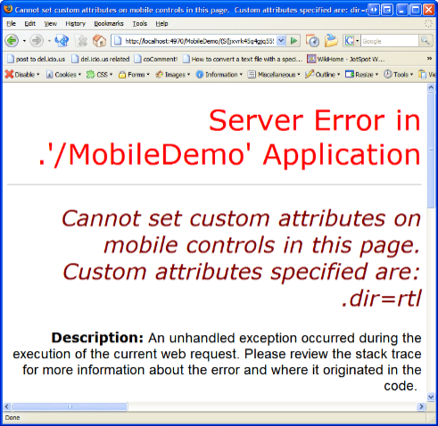This screenshot has height=426, width=438.
Task: Expand the URL address dropdown arrow
Action: (281, 41)
